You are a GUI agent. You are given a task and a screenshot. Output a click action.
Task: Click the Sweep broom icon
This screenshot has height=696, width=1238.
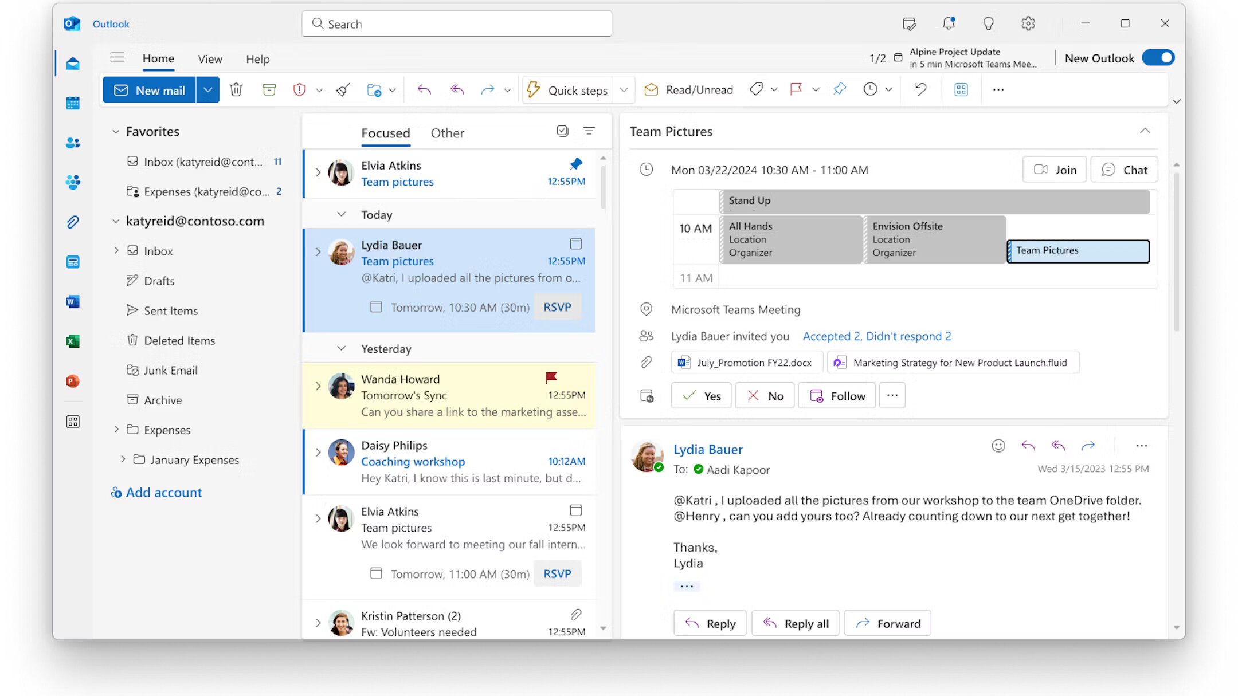click(343, 90)
